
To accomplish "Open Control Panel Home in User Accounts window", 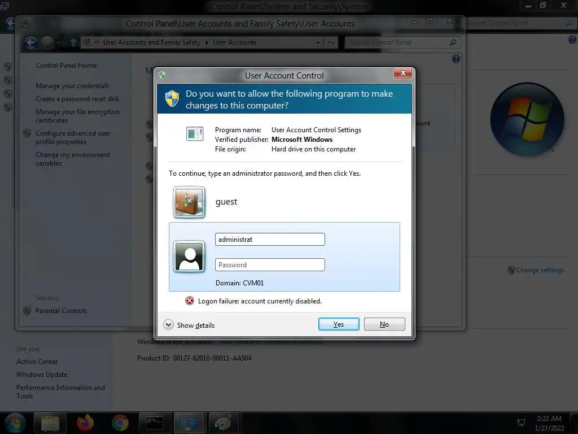I will pos(66,66).
